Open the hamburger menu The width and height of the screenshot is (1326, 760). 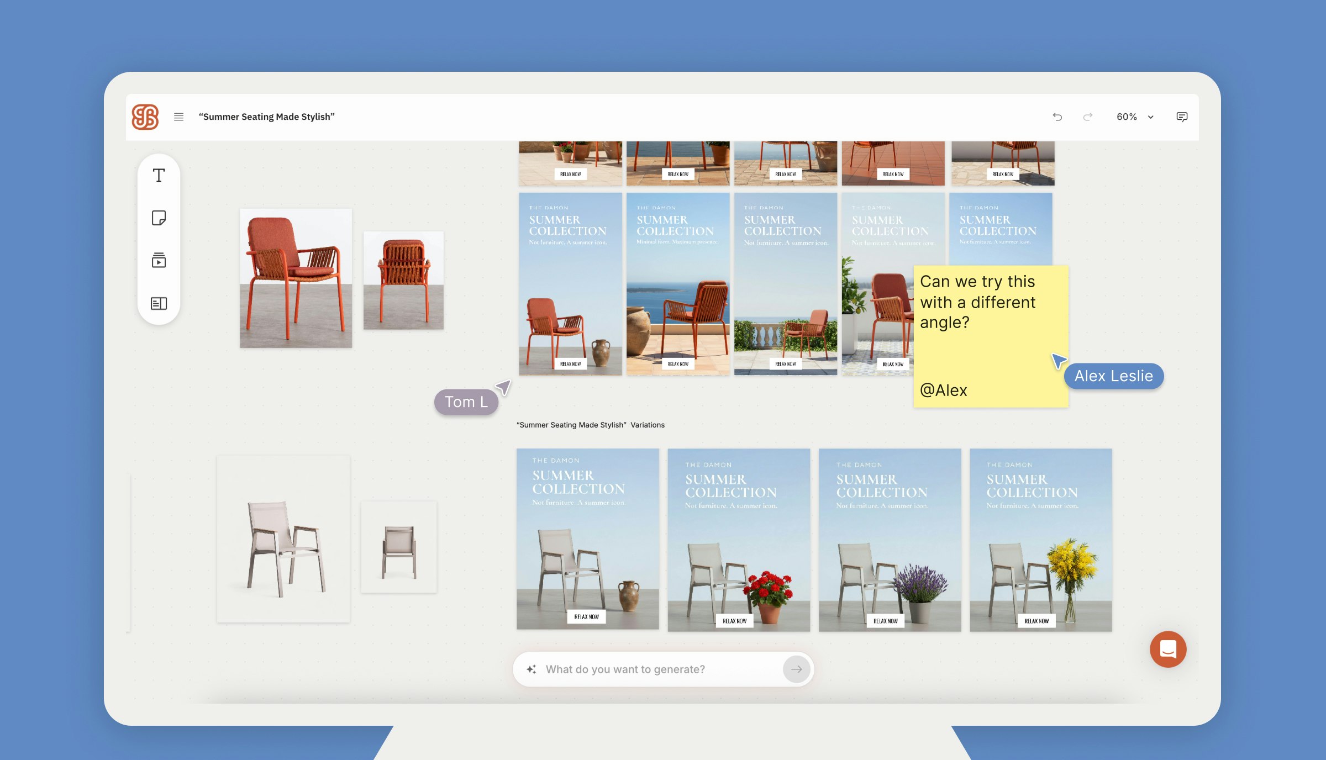pos(178,117)
